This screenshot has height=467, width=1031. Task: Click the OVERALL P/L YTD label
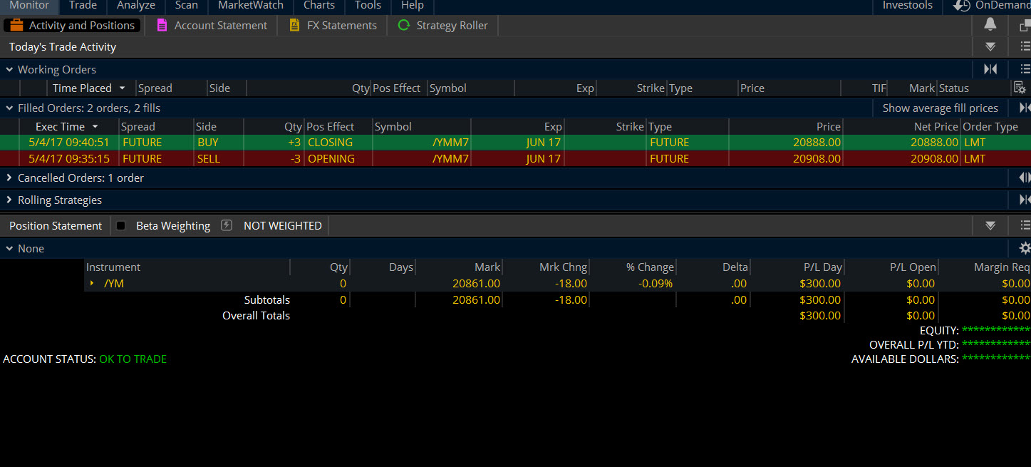point(914,344)
